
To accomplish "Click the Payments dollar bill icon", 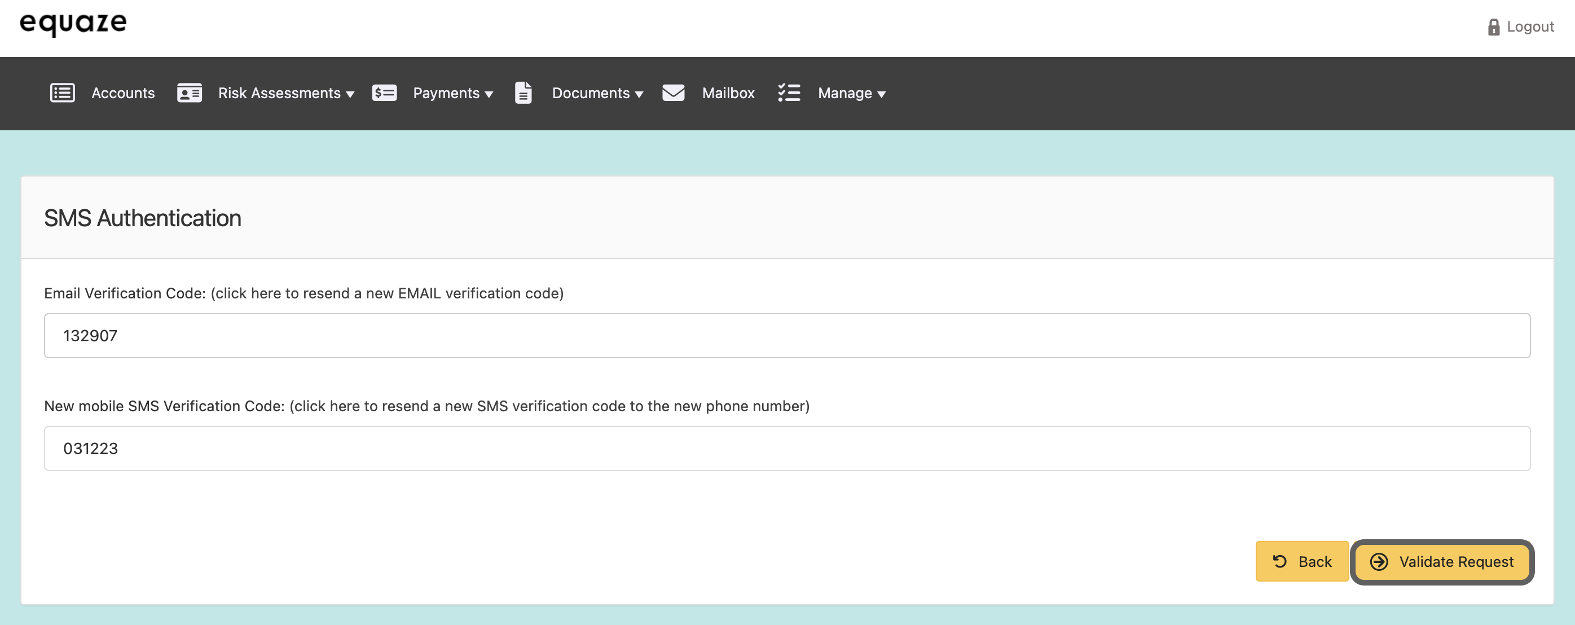I will 384,93.
